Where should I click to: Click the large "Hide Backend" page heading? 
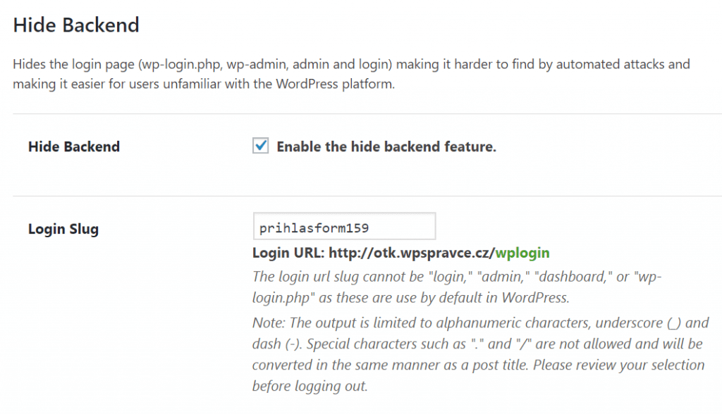[x=76, y=25]
